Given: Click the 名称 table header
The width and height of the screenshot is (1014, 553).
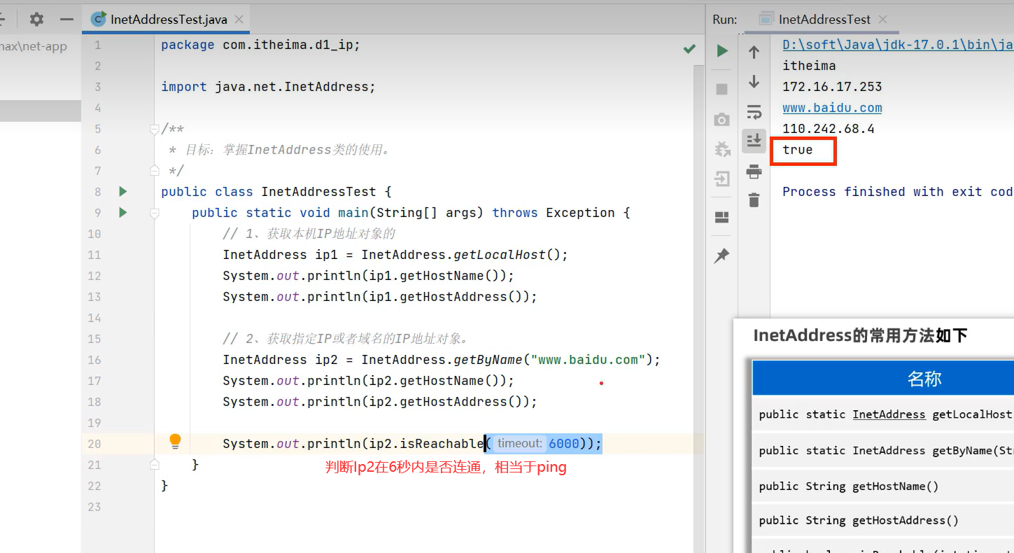Looking at the screenshot, I should (924, 379).
